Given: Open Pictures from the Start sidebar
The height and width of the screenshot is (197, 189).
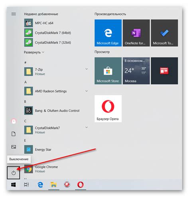Looking at the screenshot, I should click(14, 147).
